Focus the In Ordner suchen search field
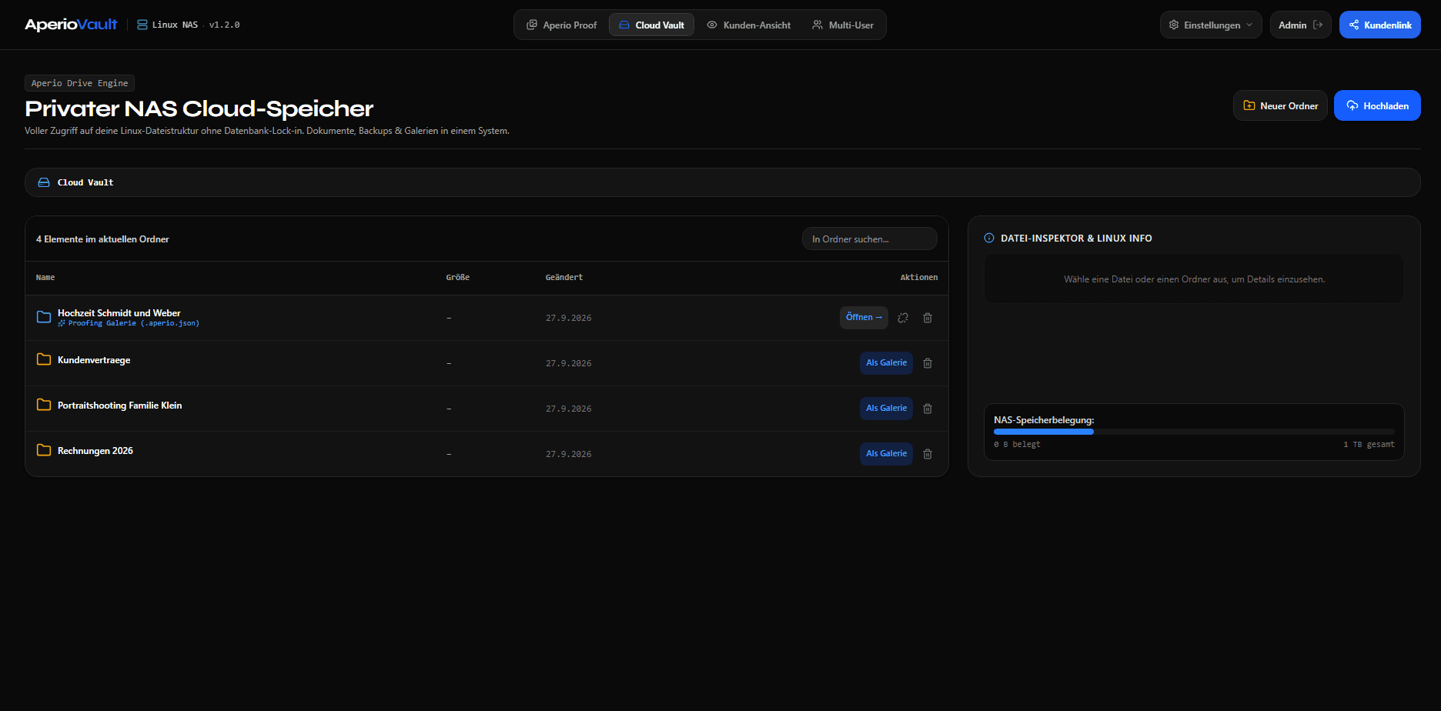The image size is (1441, 711). click(870, 239)
